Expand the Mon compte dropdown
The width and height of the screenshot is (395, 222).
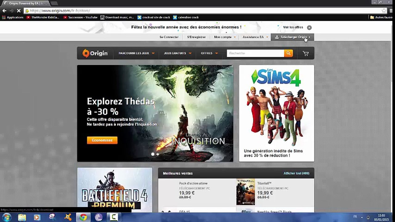pyautogui.click(x=225, y=37)
